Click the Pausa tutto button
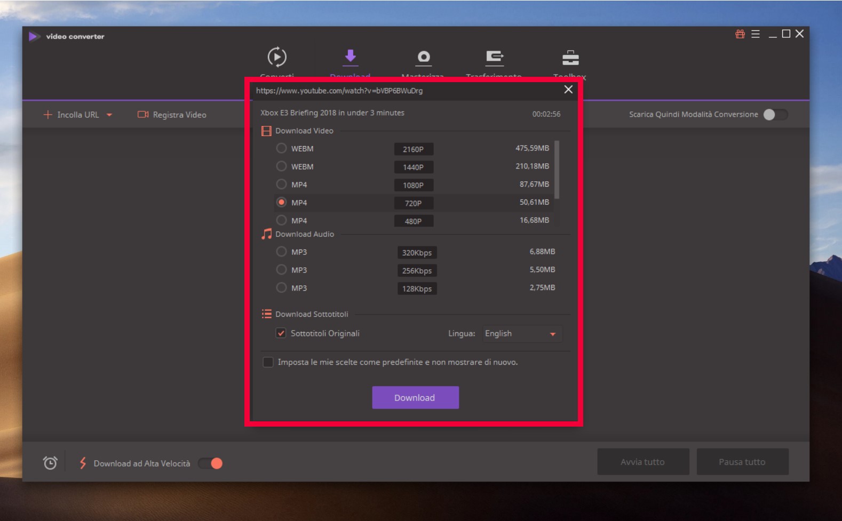Viewport: 842px width, 521px height. coord(742,462)
